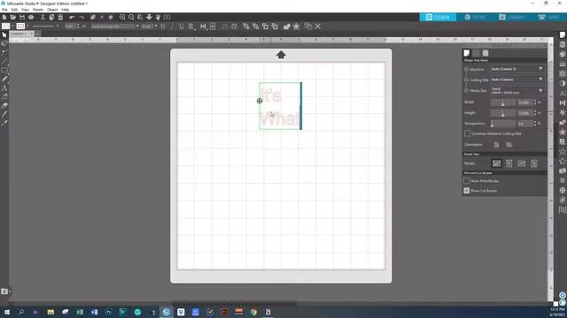Open the Page Setup panel icon in right sidebar

563,35
